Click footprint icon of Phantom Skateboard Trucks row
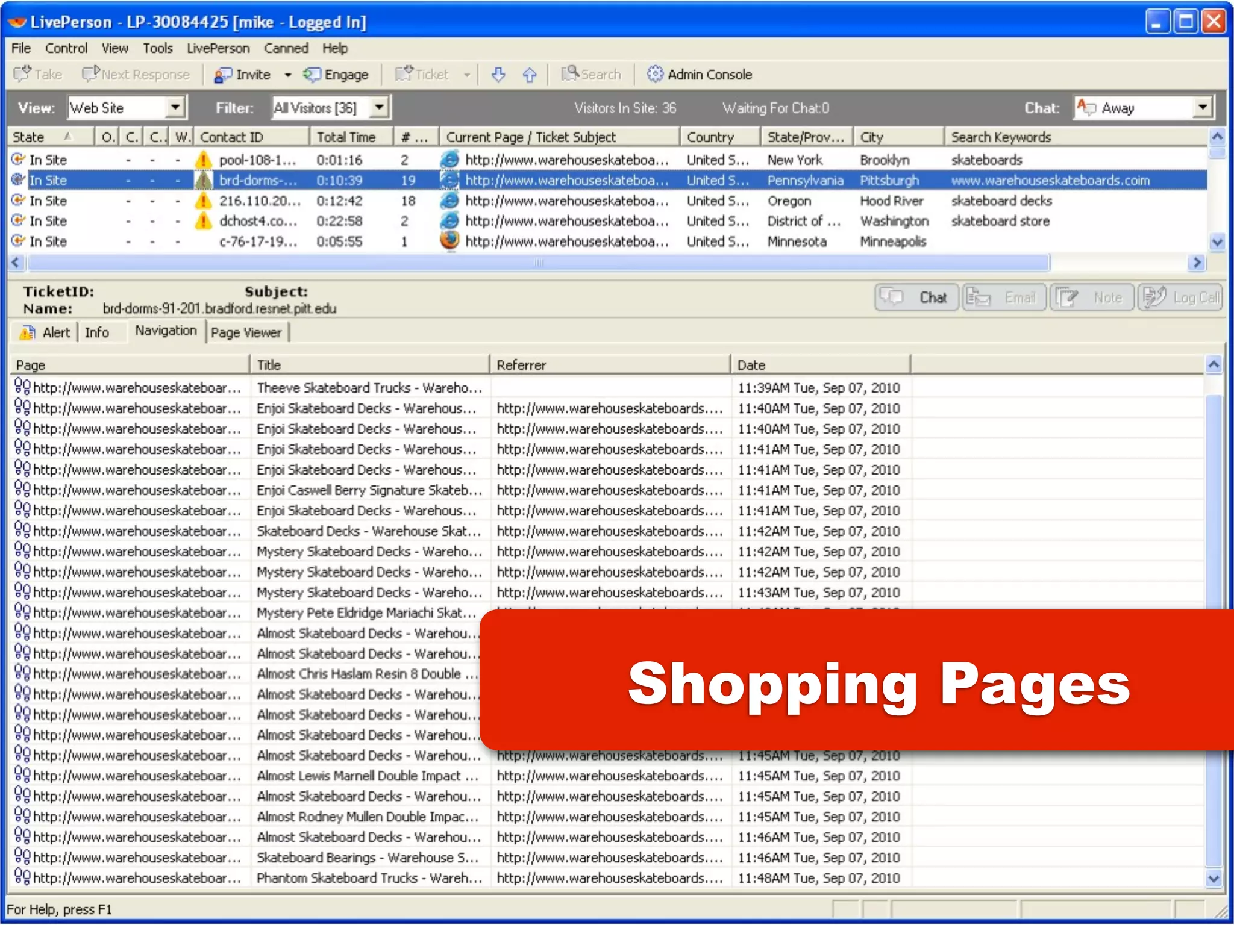The image size is (1234, 925). 22,876
